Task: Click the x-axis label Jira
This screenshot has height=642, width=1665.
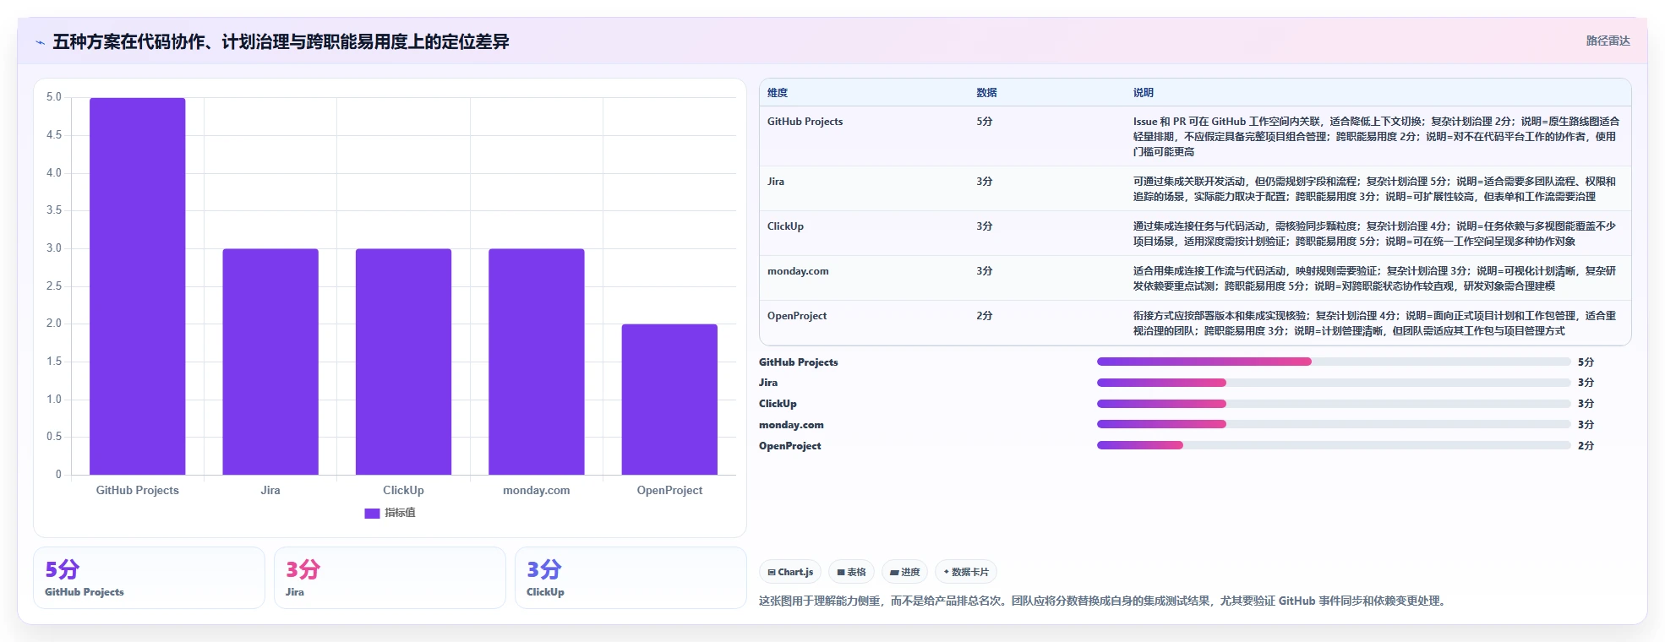Action: click(x=270, y=490)
